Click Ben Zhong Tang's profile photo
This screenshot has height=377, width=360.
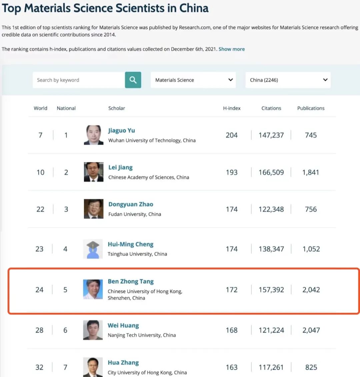(93, 289)
